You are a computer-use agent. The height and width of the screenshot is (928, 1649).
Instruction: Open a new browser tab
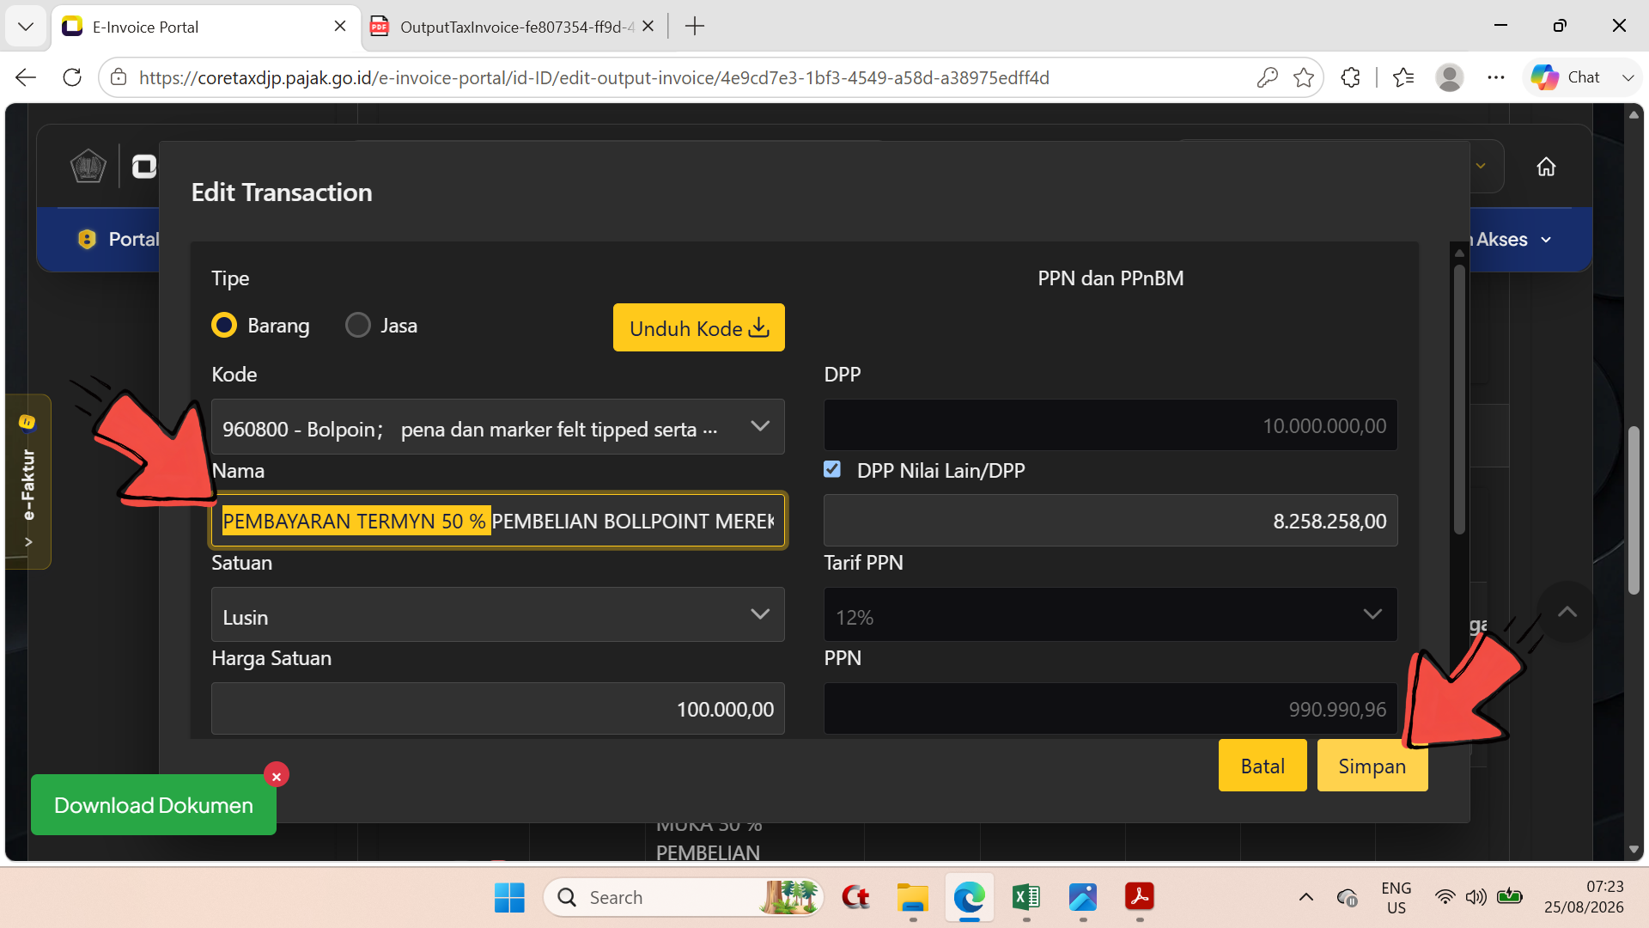pyautogui.click(x=695, y=27)
